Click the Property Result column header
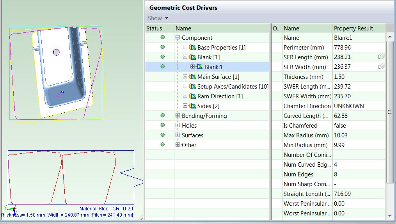Image resolution: width=396 pixels, height=224 pixels. 353,28
